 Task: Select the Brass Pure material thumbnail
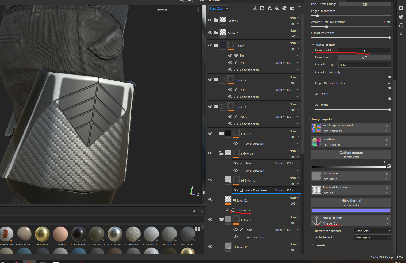pyautogui.click(x=42, y=234)
